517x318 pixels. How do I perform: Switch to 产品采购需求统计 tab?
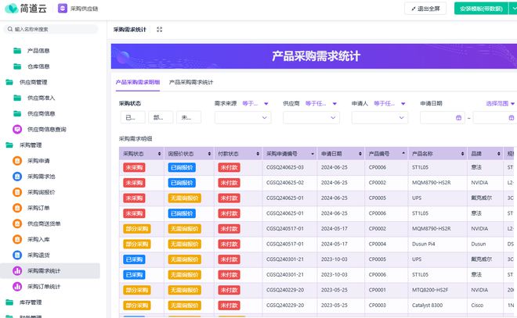(x=191, y=82)
